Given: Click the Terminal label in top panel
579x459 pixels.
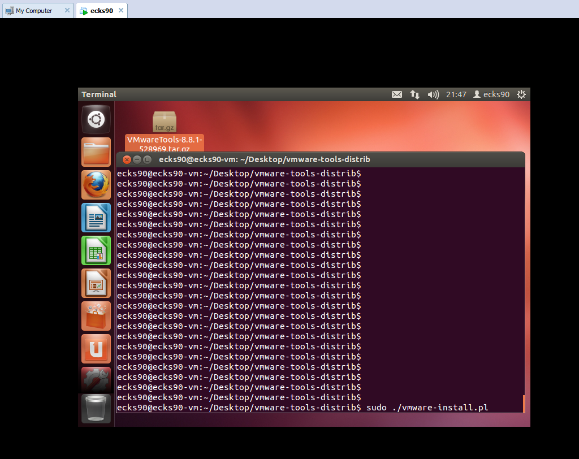Looking at the screenshot, I should [99, 94].
